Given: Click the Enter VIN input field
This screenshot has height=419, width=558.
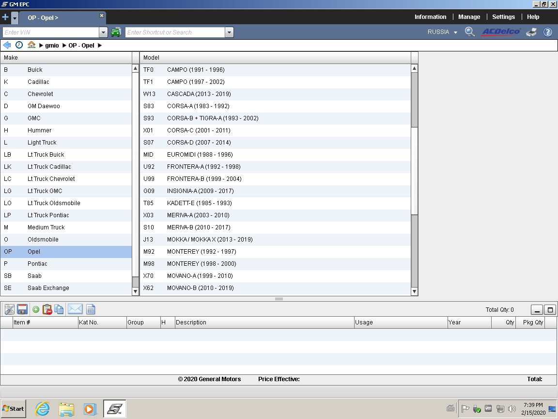Looking at the screenshot, I should coord(50,32).
